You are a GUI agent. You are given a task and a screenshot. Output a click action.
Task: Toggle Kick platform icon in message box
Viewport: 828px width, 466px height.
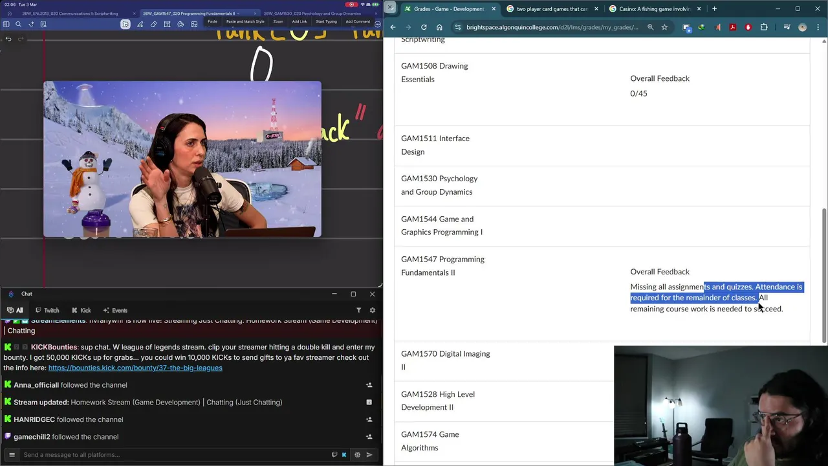(x=344, y=454)
